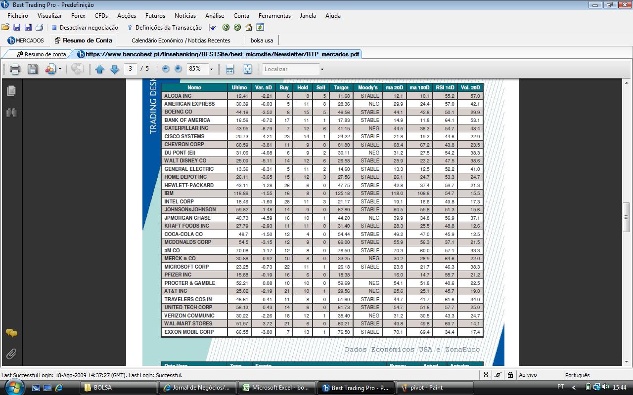Image resolution: width=633 pixels, height=395 pixels.
Task: Click the checkmark icon in the top toolbar
Action: tap(214, 28)
